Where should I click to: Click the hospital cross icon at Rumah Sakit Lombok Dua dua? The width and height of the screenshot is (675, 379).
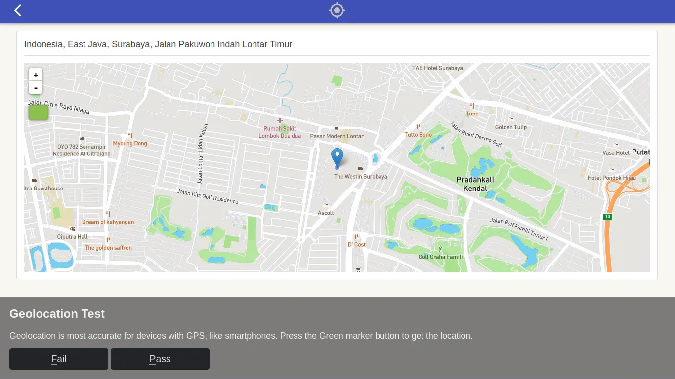(x=280, y=120)
